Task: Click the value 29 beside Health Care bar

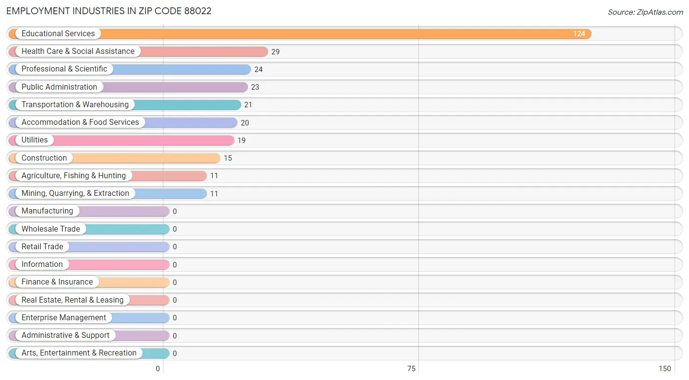Action: click(275, 51)
